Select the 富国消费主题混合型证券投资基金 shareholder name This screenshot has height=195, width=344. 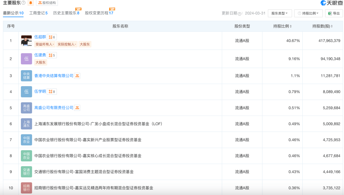click(84, 172)
